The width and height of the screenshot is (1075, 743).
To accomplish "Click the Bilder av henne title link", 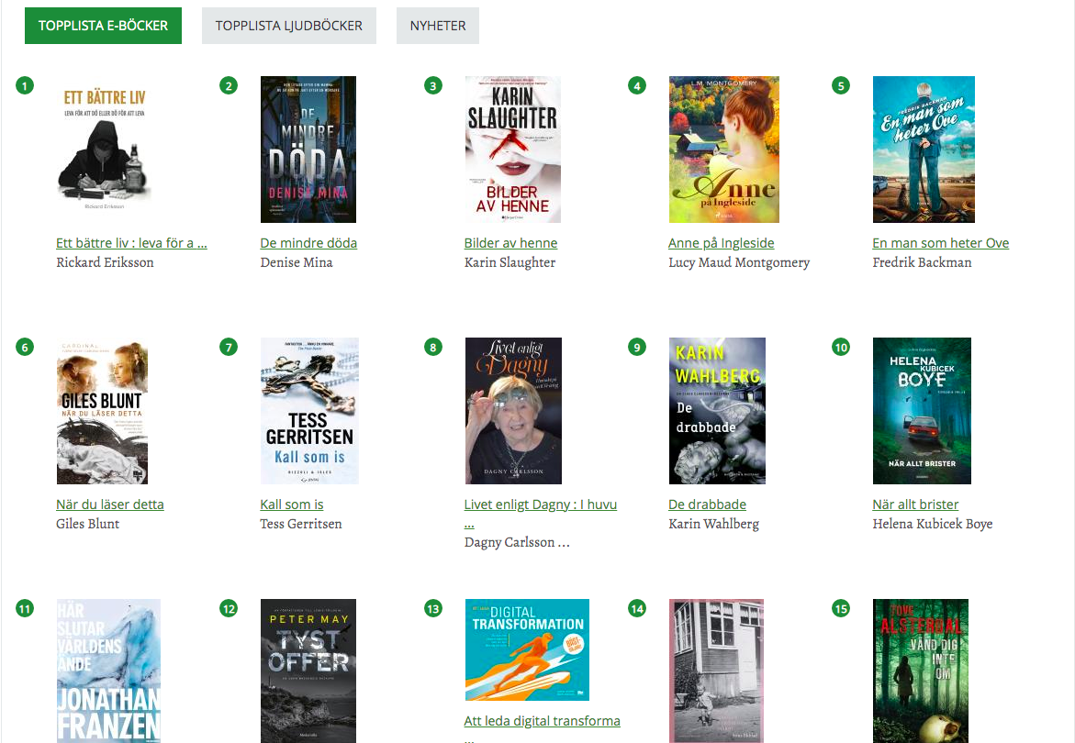I will tap(510, 243).
